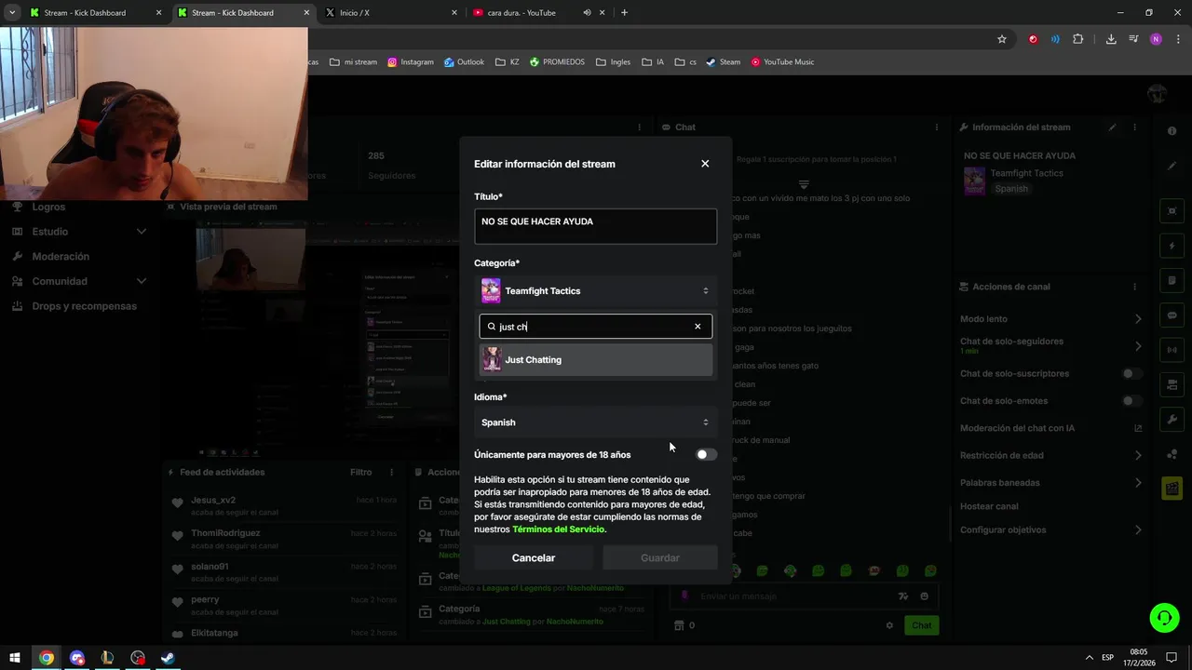Viewport: 1192px width, 670px height.
Task: Toggle Únicamente para mayores de 18 años
Action: [707, 455]
